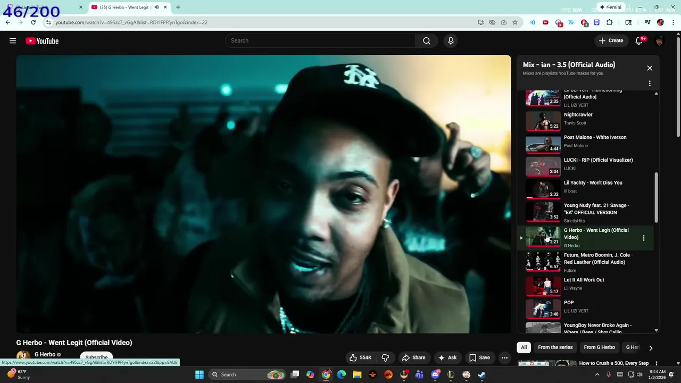Viewport: 681px width, 383px height.
Task: Open more actions below the video
Action: 504,357
